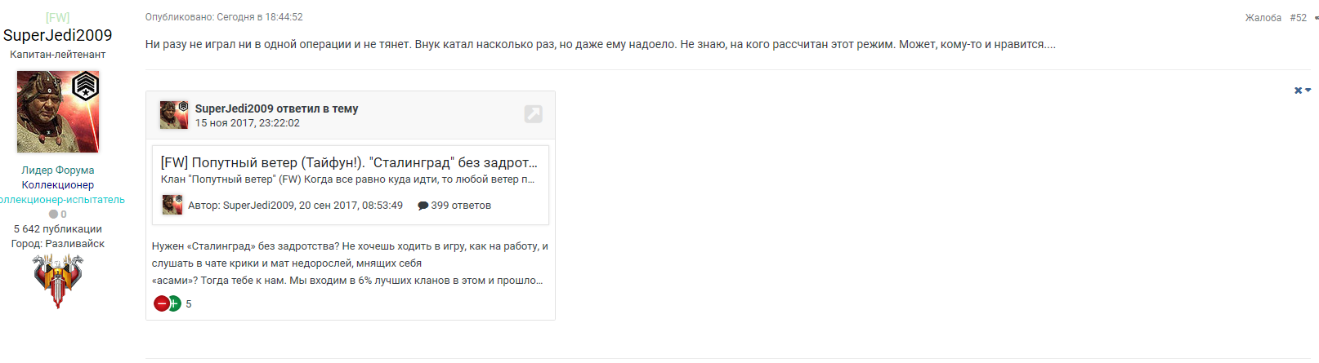
Task: Click the Жалоба report link
Action: [1263, 18]
